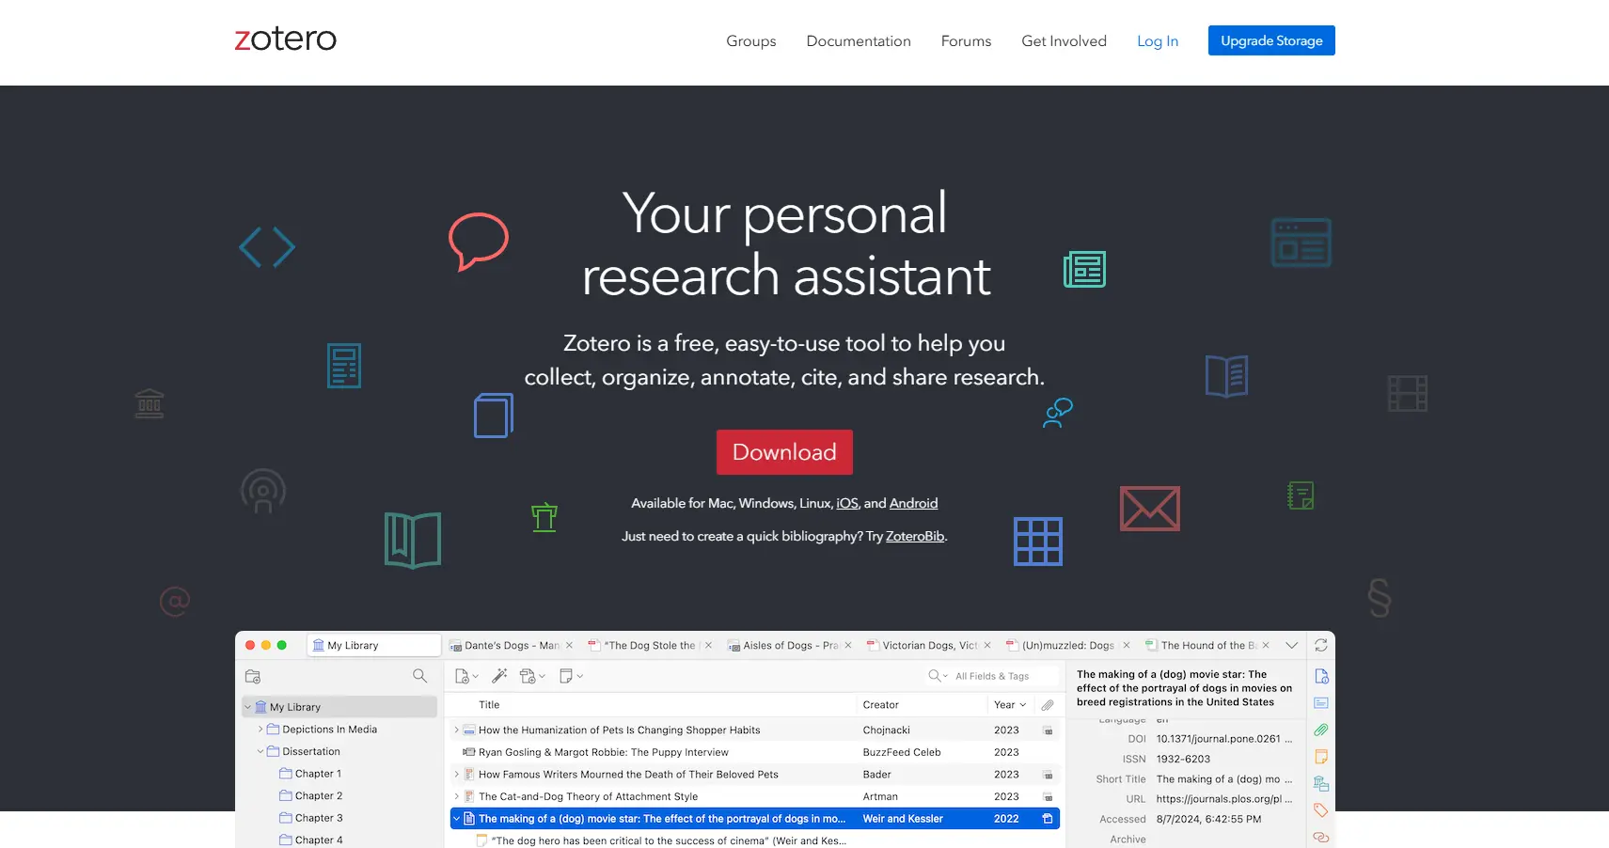Open the Forums navigation menu

click(x=966, y=40)
